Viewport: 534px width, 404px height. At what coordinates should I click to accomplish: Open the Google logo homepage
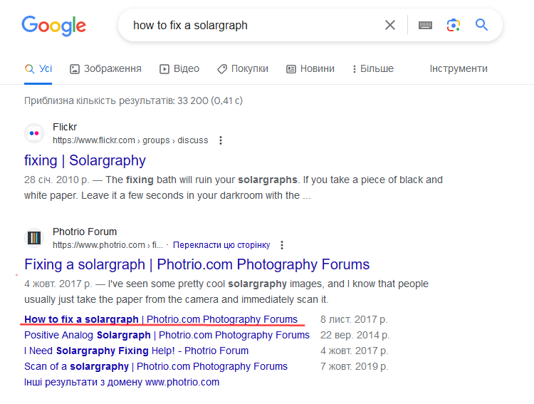point(54,26)
